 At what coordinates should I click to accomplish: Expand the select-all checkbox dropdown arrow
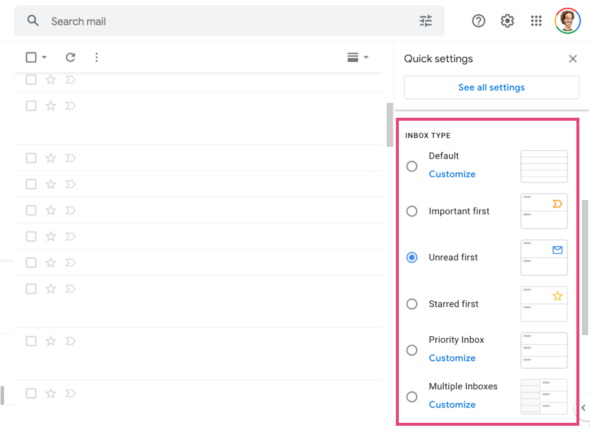[x=44, y=58]
